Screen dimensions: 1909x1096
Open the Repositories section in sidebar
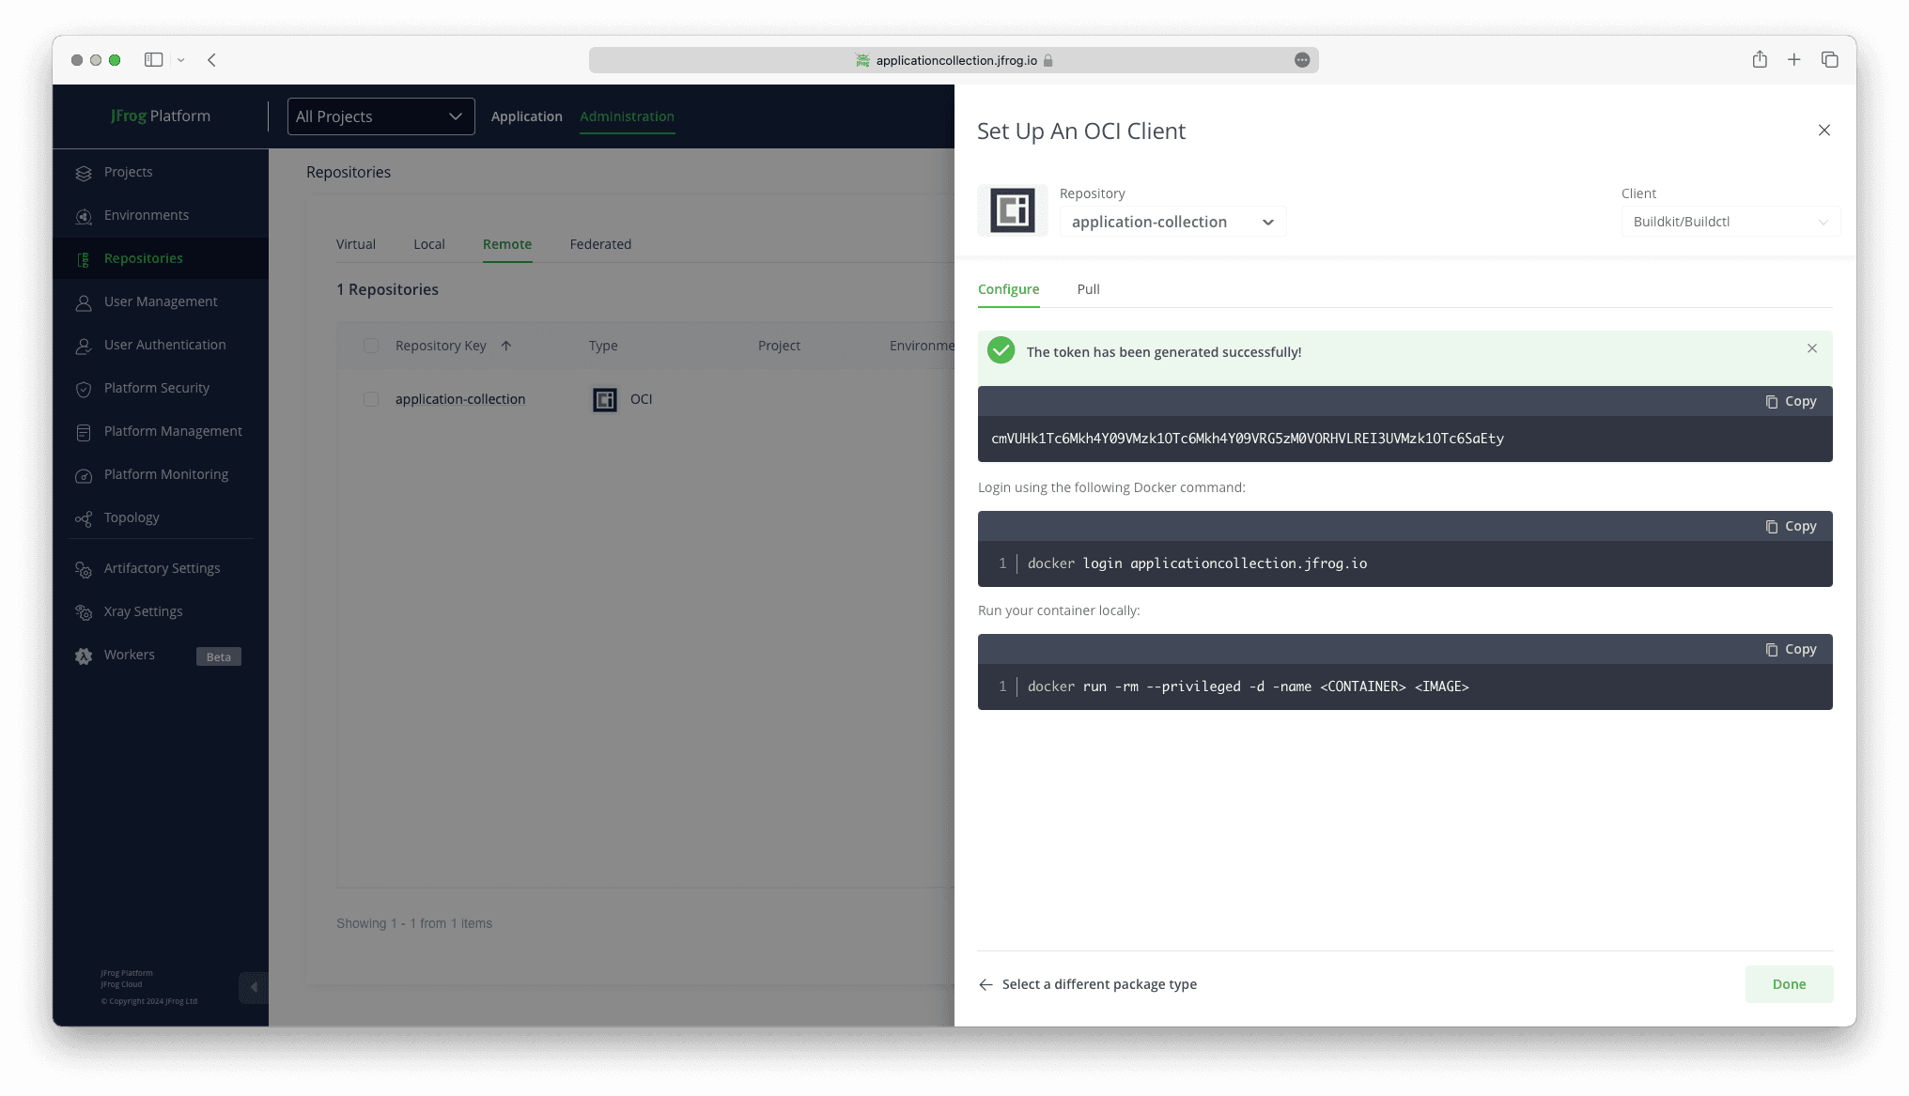tap(143, 257)
